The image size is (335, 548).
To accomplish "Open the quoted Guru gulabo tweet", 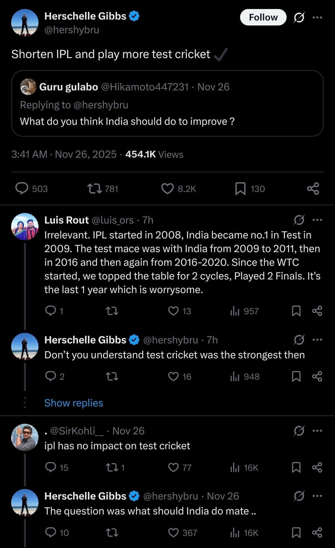I will click(167, 103).
